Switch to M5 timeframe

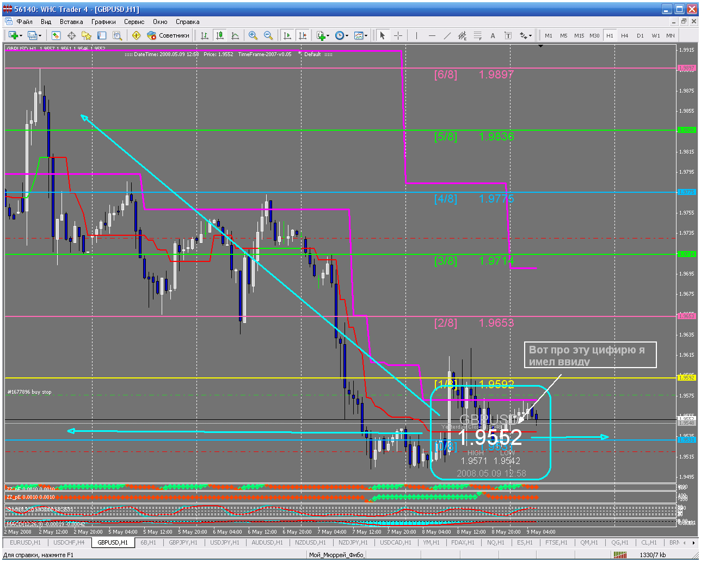coord(564,35)
